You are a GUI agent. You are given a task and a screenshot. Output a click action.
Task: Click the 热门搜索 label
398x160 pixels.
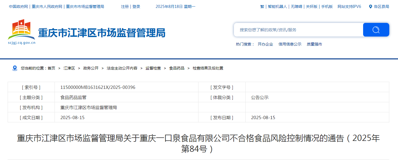coord(245,44)
